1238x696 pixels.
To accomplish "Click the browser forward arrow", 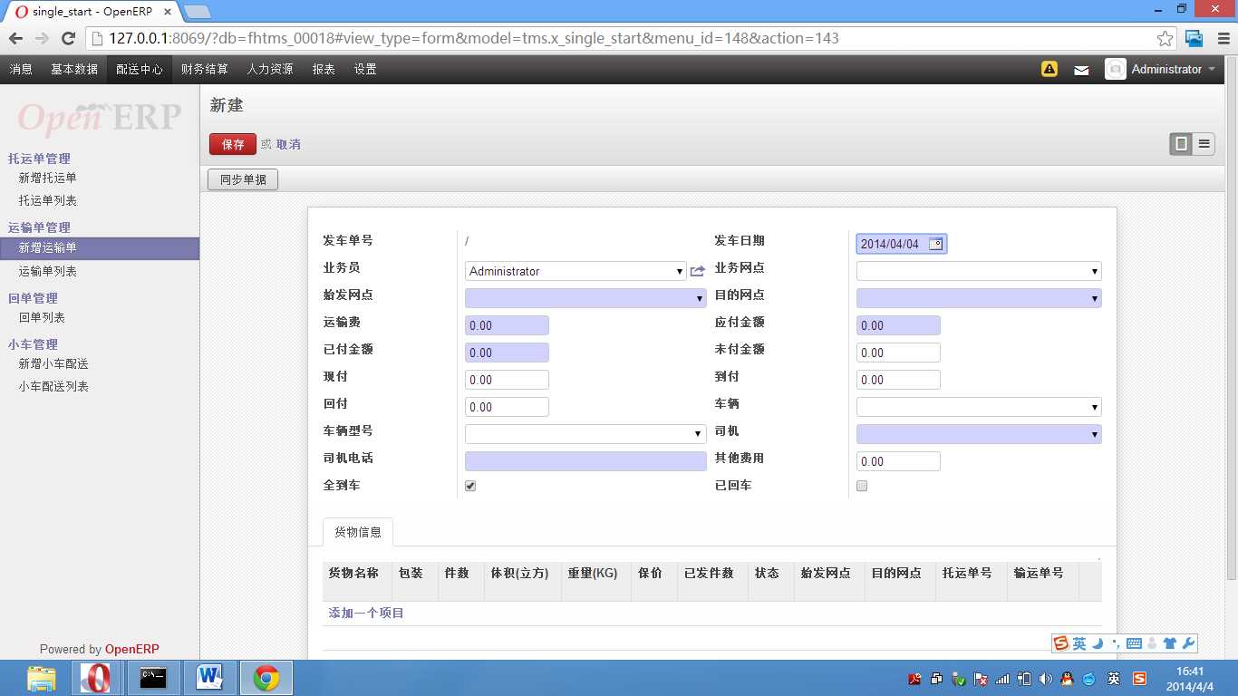I will coord(42,38).
